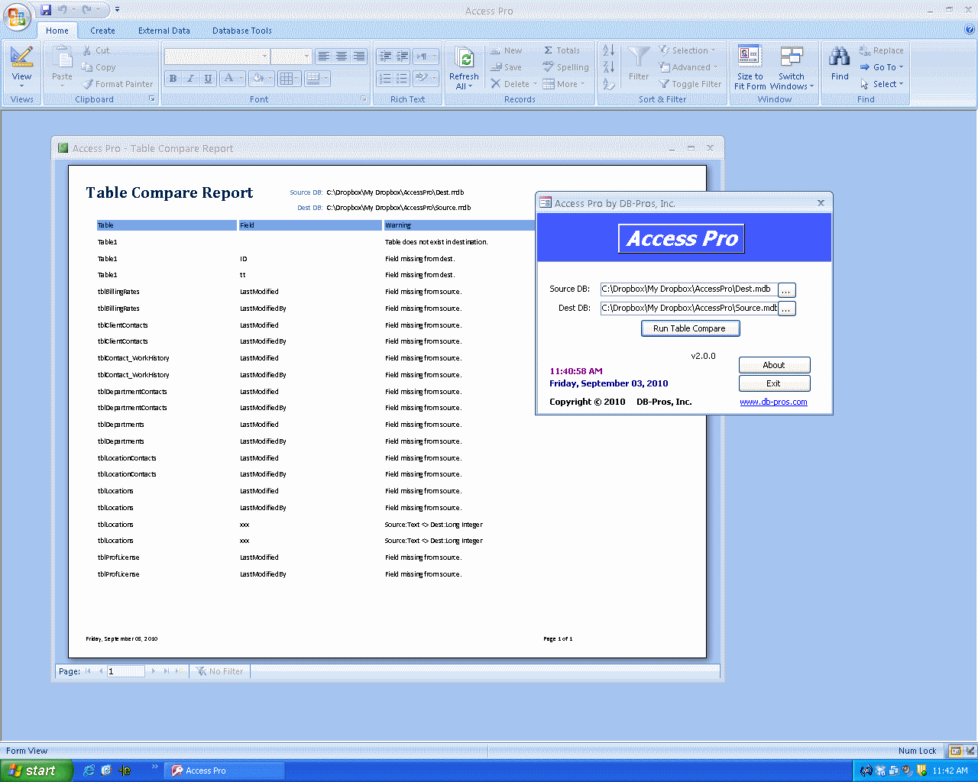Click the Spelling check icon
This screenshot has height=782, width=978.
click(x=549, y=67)
